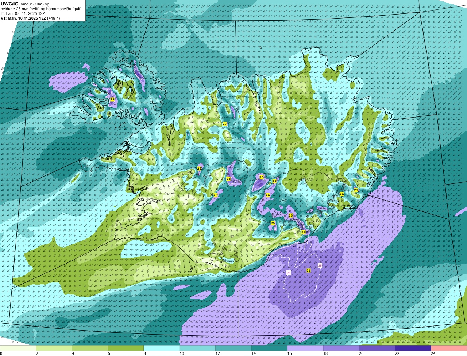This screenshot has width=467, height=356.
Task: Click the 'IT: Lau. 08. 11. 2025 12Z' line
Action: 23,13
